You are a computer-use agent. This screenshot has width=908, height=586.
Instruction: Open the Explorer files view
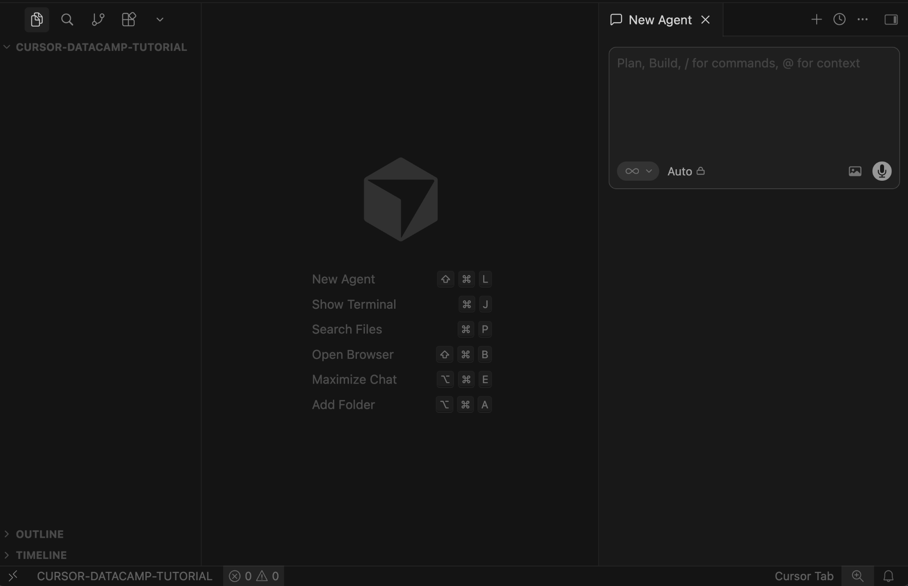point(37,19)
